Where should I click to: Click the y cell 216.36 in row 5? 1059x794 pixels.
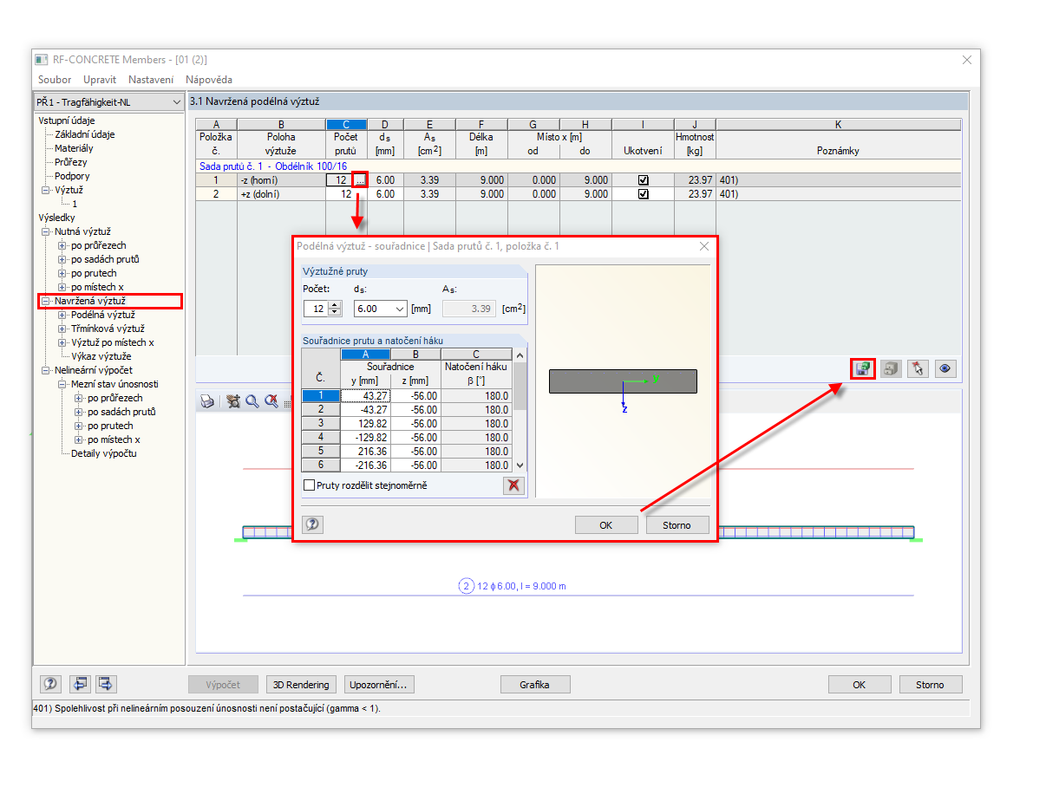click(x=365, y=451)
